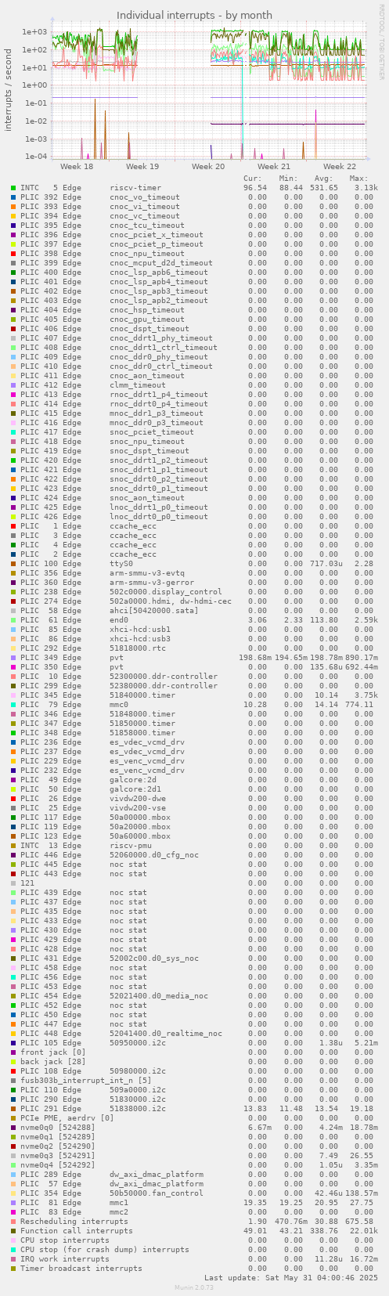Select the Week 18 axis label
389x1296 pixels.
(x=77, y=167)
